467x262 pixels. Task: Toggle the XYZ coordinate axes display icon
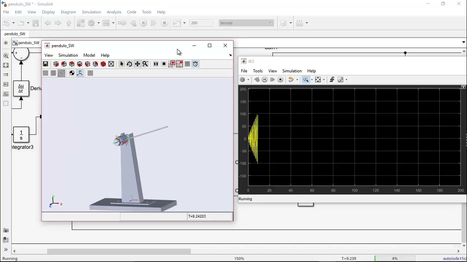[x=80, y=73]
